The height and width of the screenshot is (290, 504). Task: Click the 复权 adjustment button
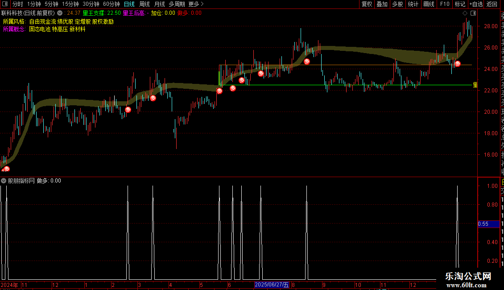coord(367,4)
